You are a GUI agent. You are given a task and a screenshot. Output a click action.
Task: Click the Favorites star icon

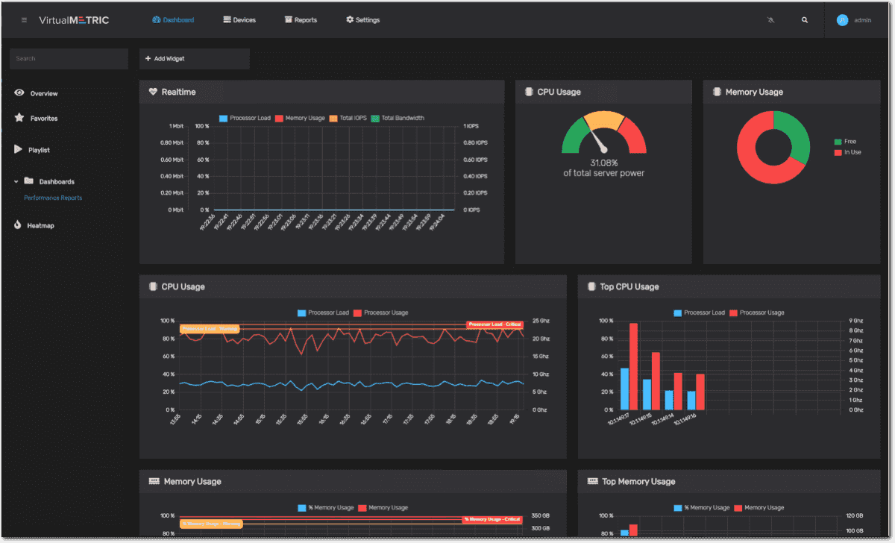pyautogui.click(x=19, y=118)
